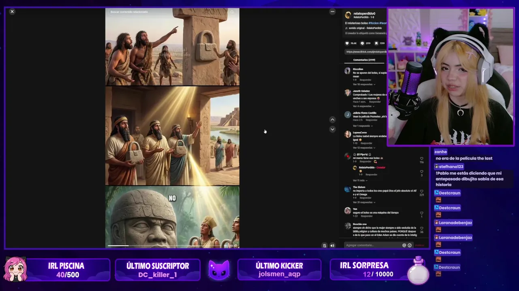The height and width of the screenshot is (291, 519).
Task: Toggle auto-scroll beside the volume icon
Action: (324, 245)
